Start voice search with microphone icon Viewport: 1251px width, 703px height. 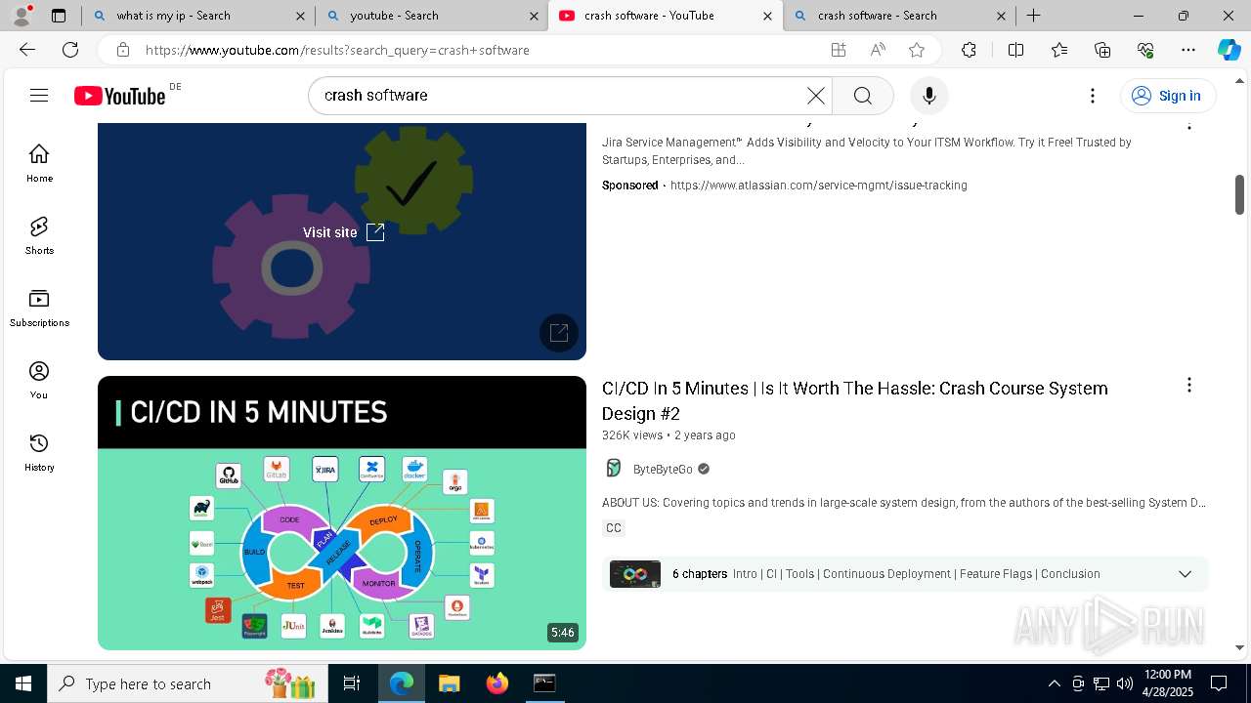(x=929, y=96)
